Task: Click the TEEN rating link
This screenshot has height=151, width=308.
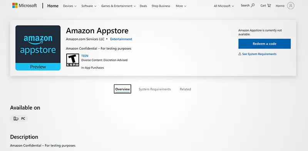Action: (85, 56)
